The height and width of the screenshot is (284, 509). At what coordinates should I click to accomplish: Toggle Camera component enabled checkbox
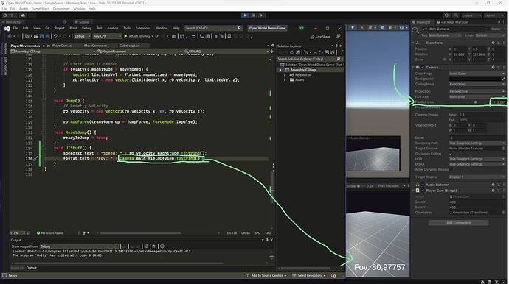pyautogui.click(x=423, y=68)
